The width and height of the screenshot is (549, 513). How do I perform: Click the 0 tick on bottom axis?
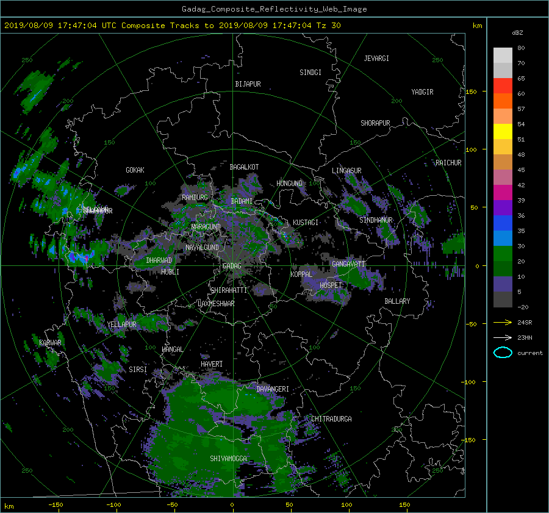point(232,505)
